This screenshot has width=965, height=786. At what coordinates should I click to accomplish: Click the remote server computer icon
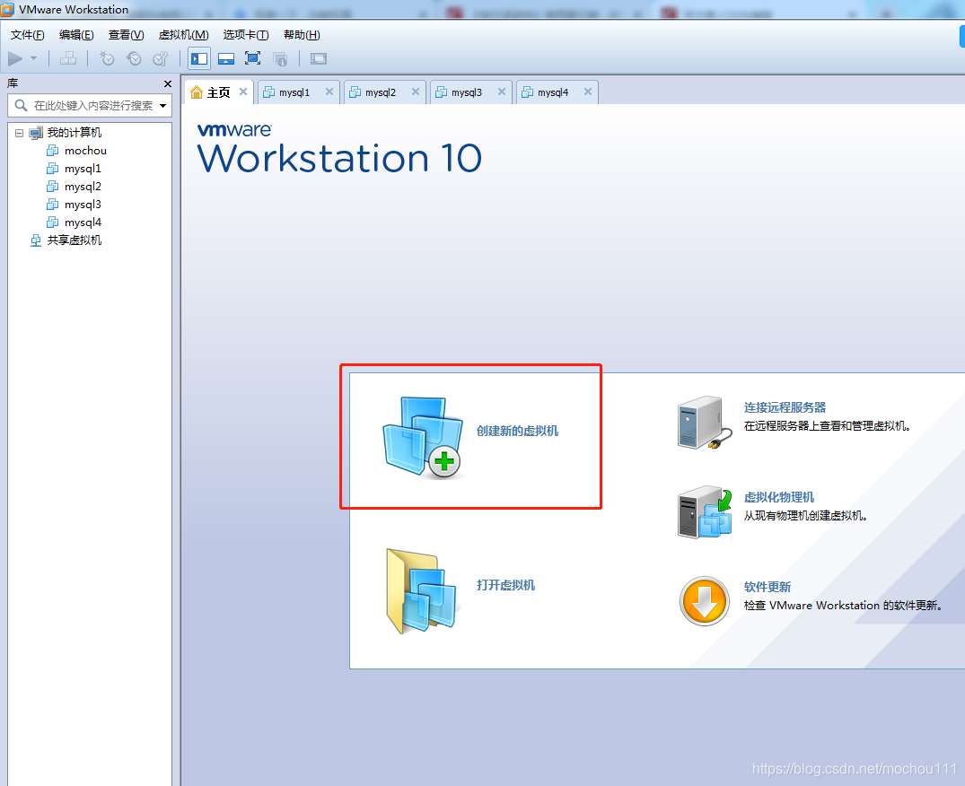[705, 423]
